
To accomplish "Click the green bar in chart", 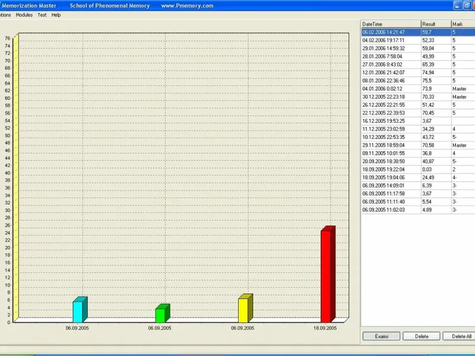I will [162, 313].
